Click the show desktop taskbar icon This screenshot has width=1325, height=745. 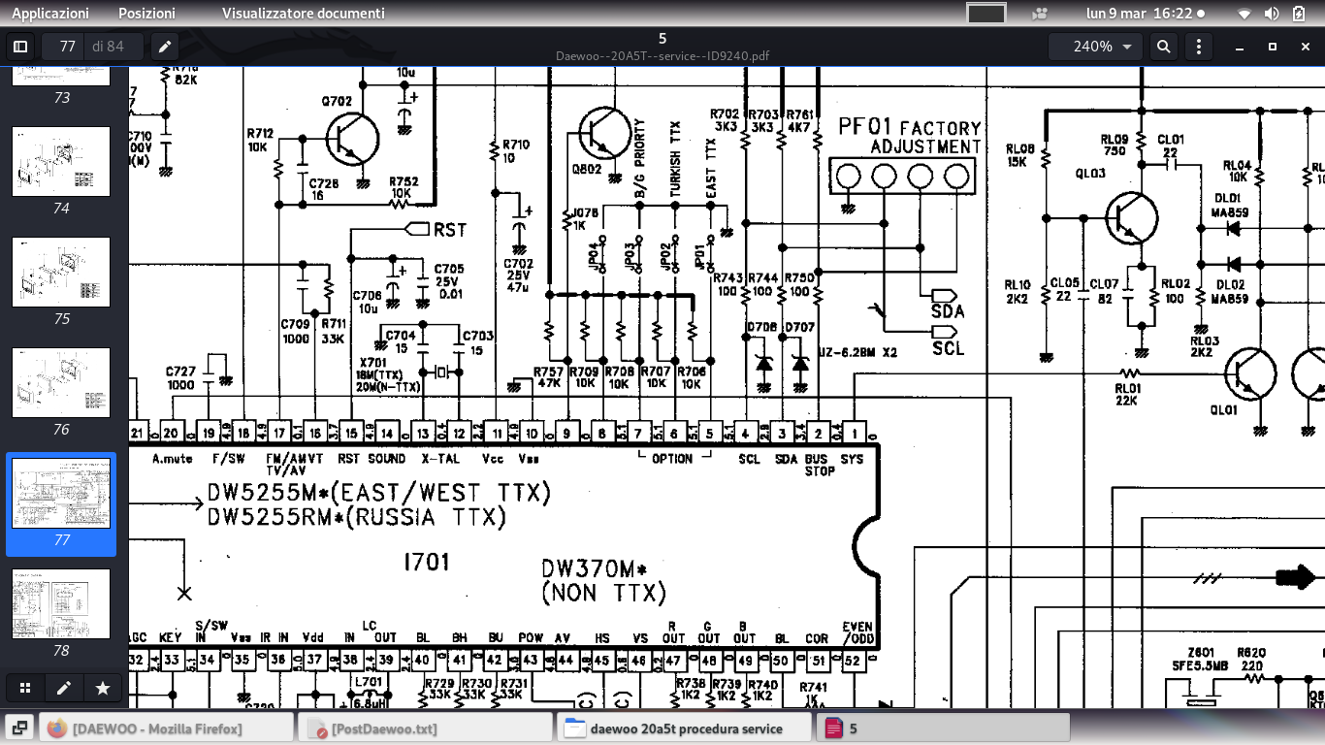(x=19, y=728)
